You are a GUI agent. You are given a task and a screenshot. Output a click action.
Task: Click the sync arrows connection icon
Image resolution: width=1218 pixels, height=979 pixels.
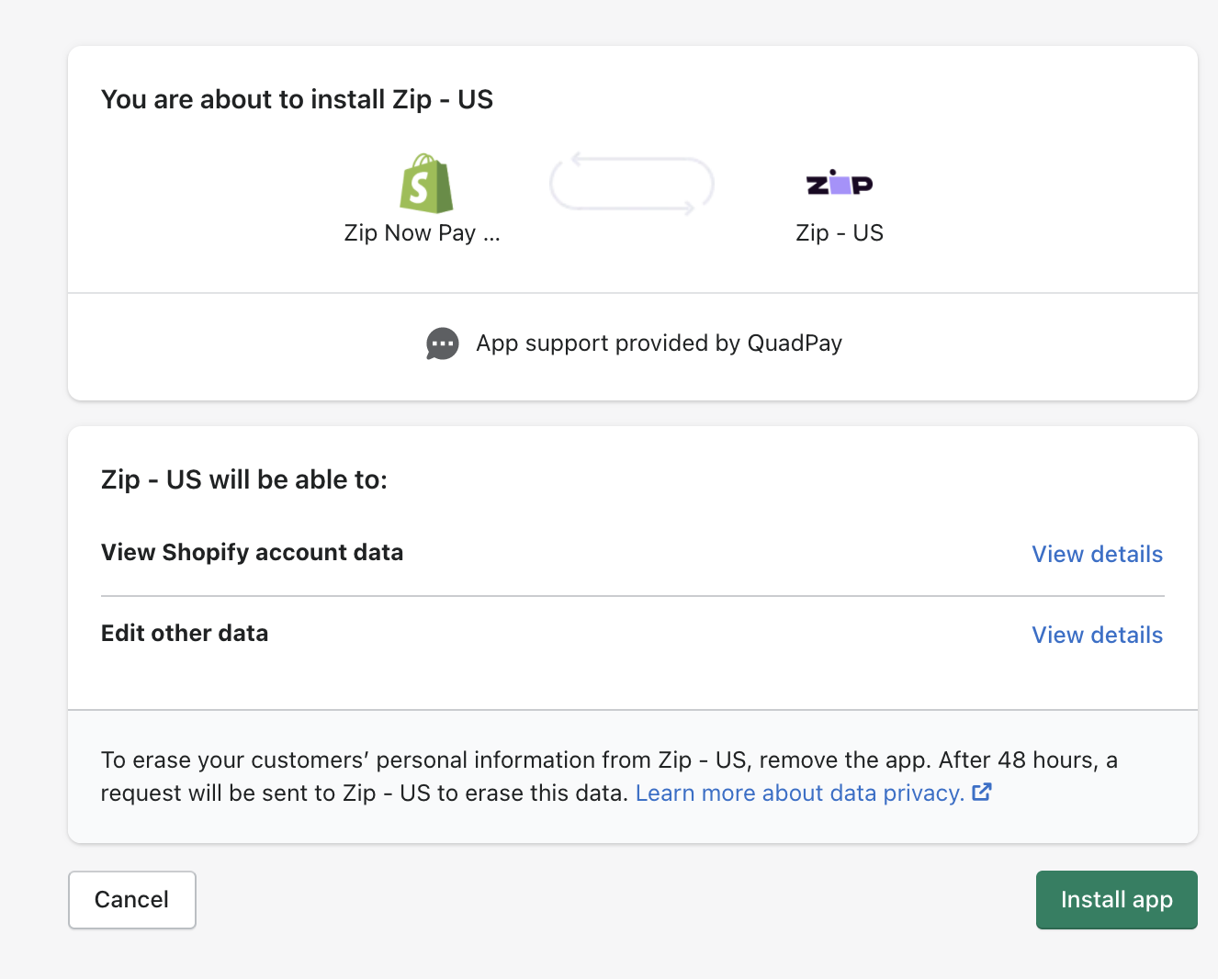click(632, 185)
